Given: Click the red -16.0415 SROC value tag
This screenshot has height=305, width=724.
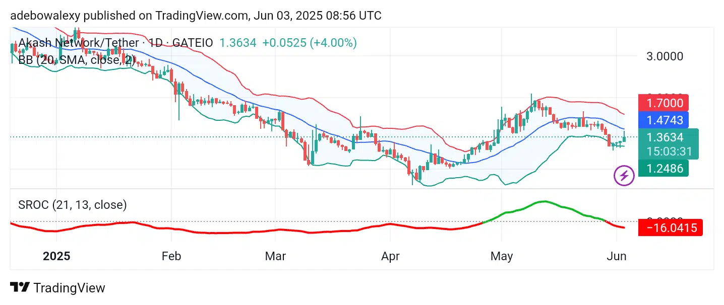Looking at the screenshot, I should pos(670,228).
